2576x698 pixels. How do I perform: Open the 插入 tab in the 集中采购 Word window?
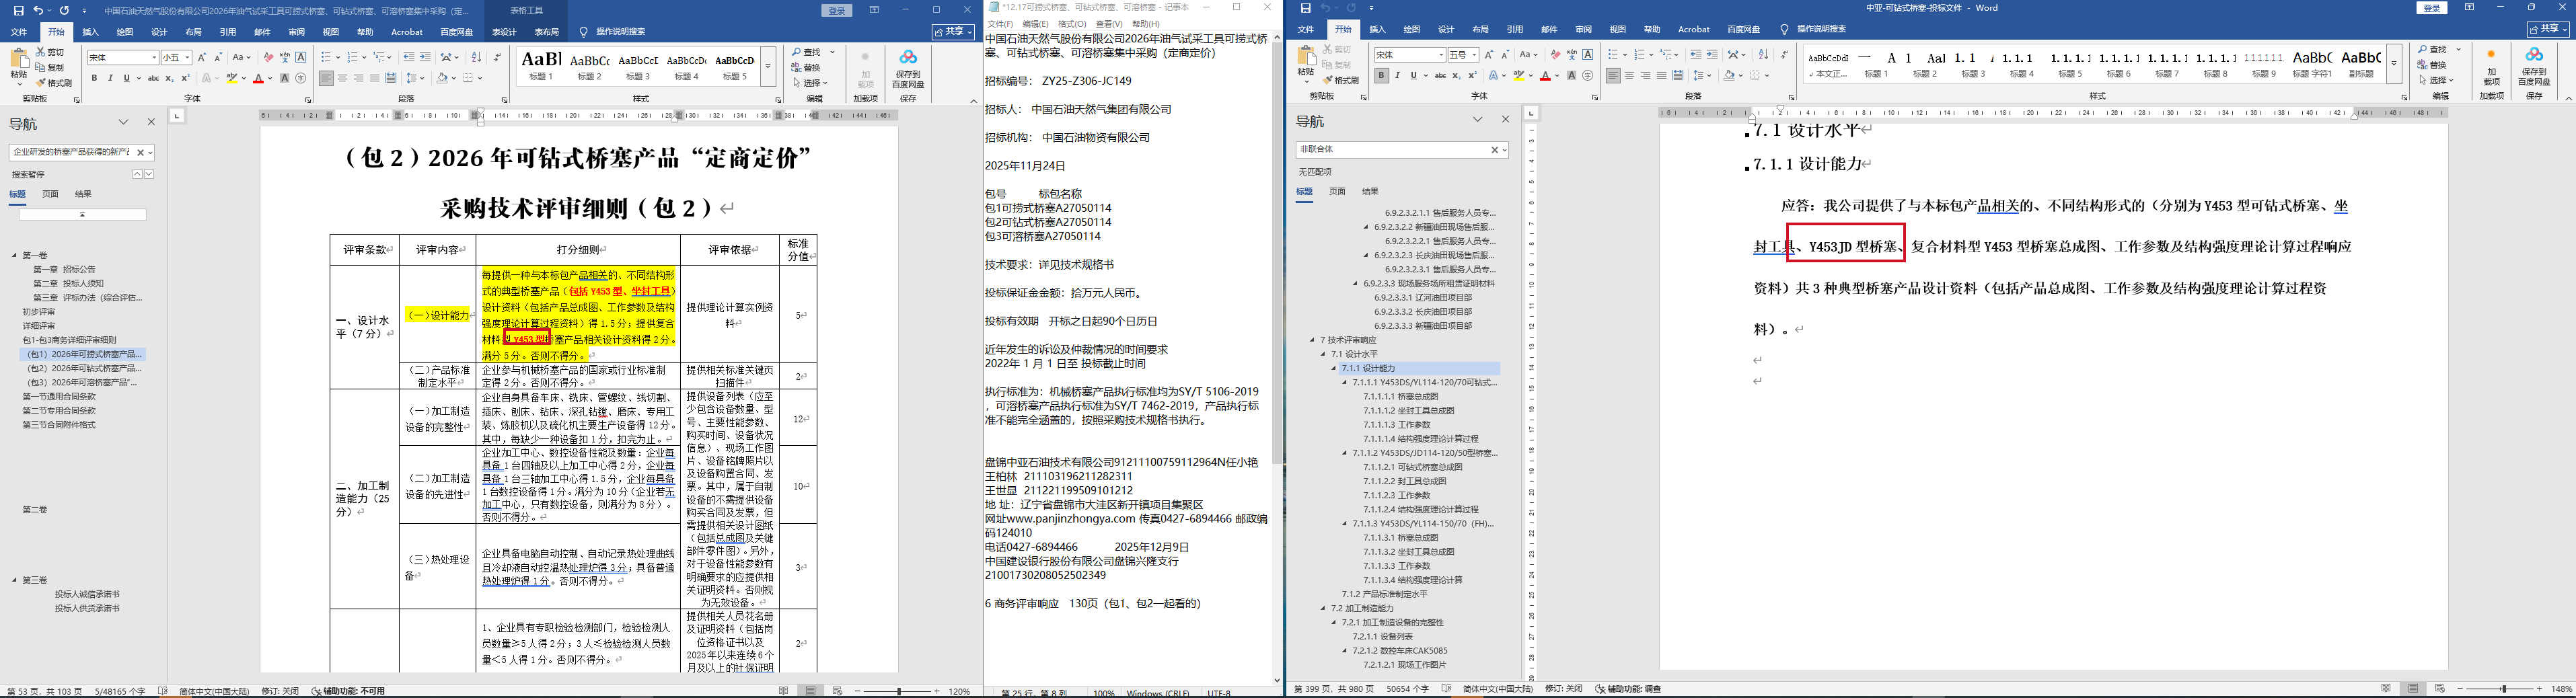(x=90, y=32)
